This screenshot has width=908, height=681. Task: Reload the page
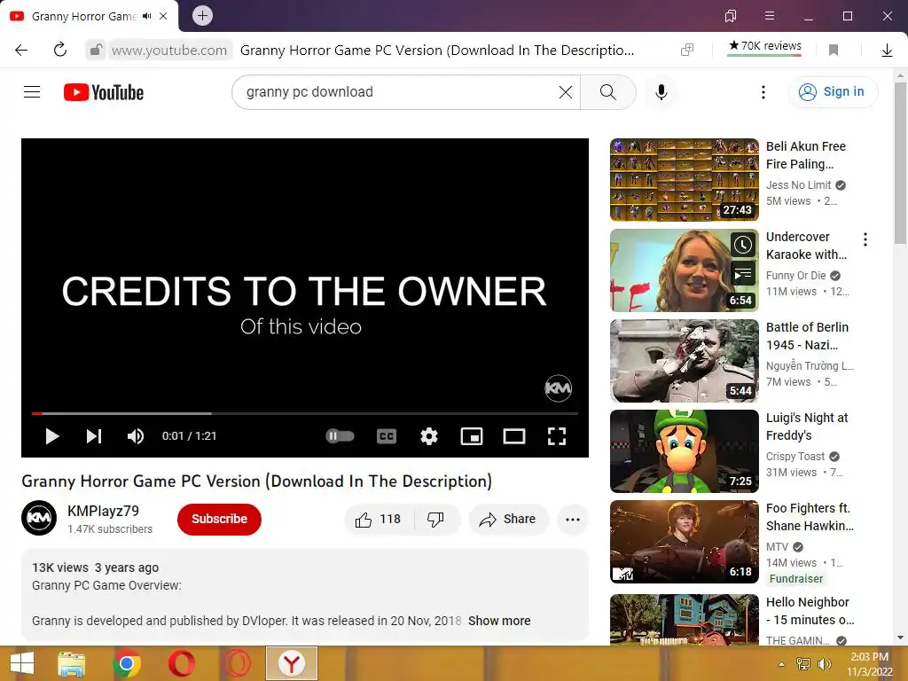(59, 51)
